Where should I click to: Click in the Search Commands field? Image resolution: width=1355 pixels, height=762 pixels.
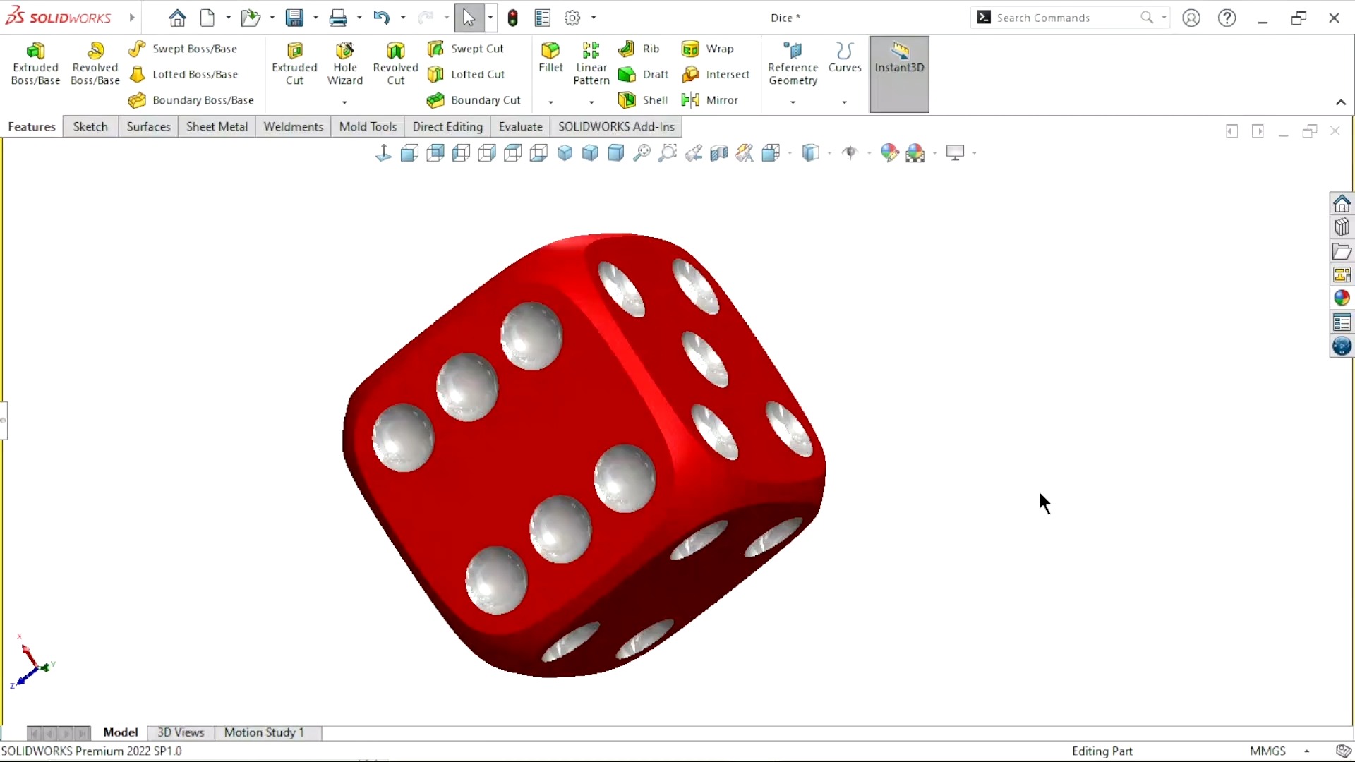(x=1066, y=18)
